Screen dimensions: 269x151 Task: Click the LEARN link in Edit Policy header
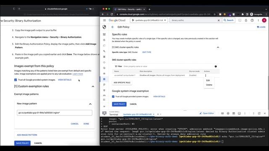(261, 27)
